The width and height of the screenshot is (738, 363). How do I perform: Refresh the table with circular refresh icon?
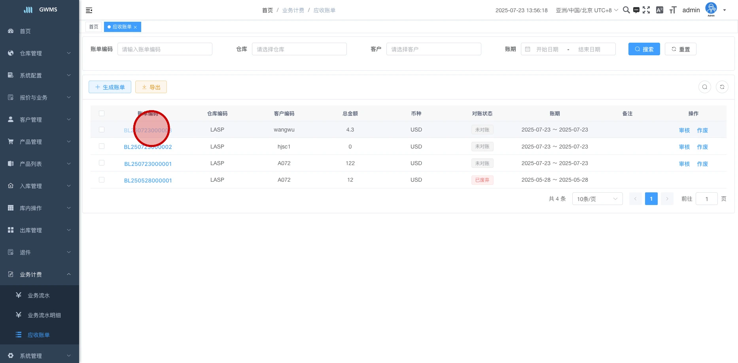[x=722, y=87]
